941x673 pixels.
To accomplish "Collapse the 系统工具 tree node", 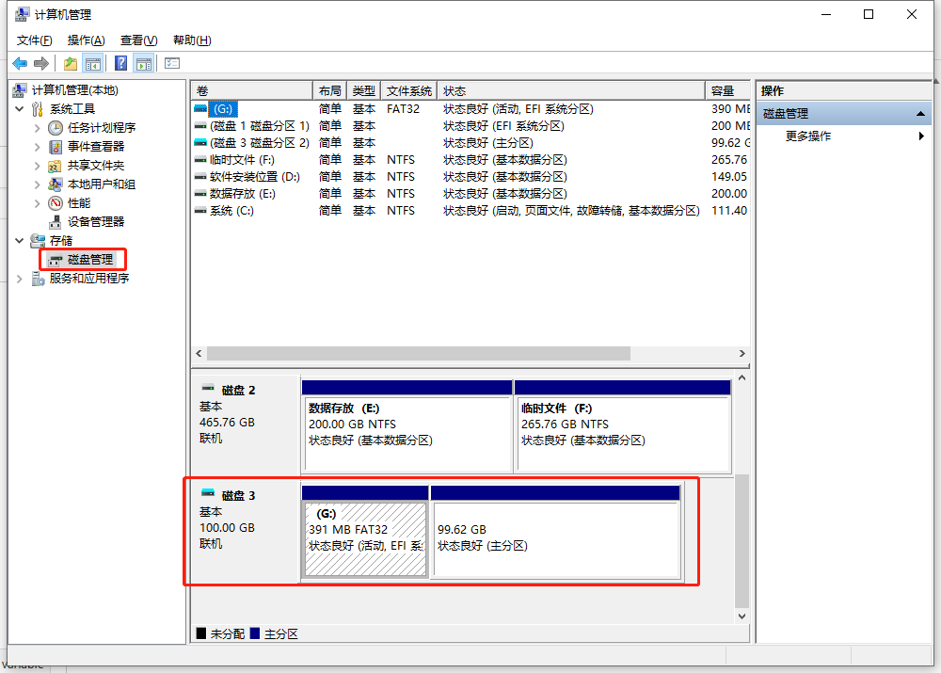I will [x=20, y=109].
